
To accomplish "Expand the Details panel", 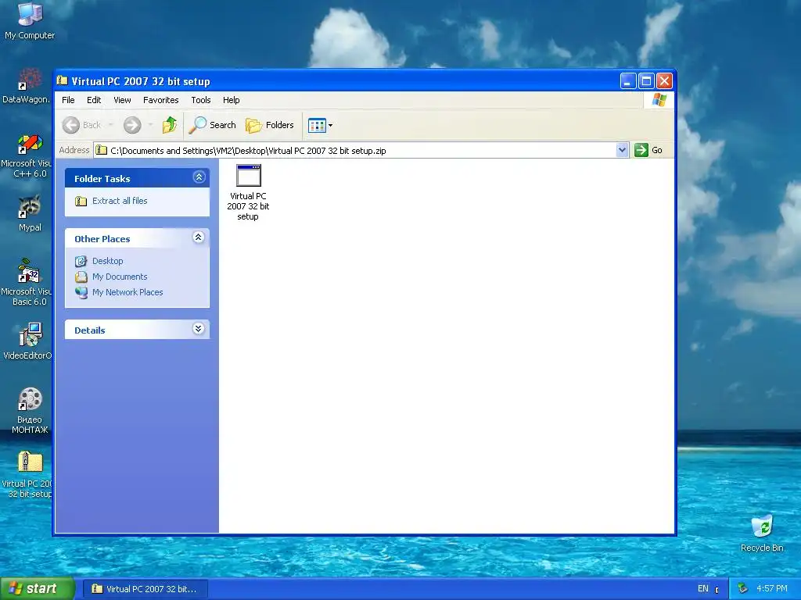I will click(x=198, y=329).
